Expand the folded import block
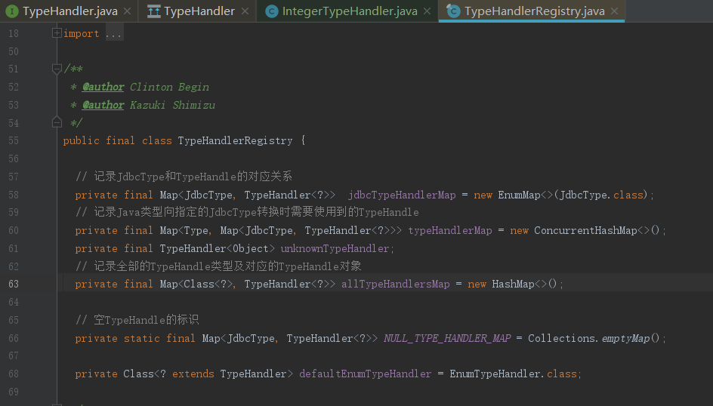 point(57,32)
